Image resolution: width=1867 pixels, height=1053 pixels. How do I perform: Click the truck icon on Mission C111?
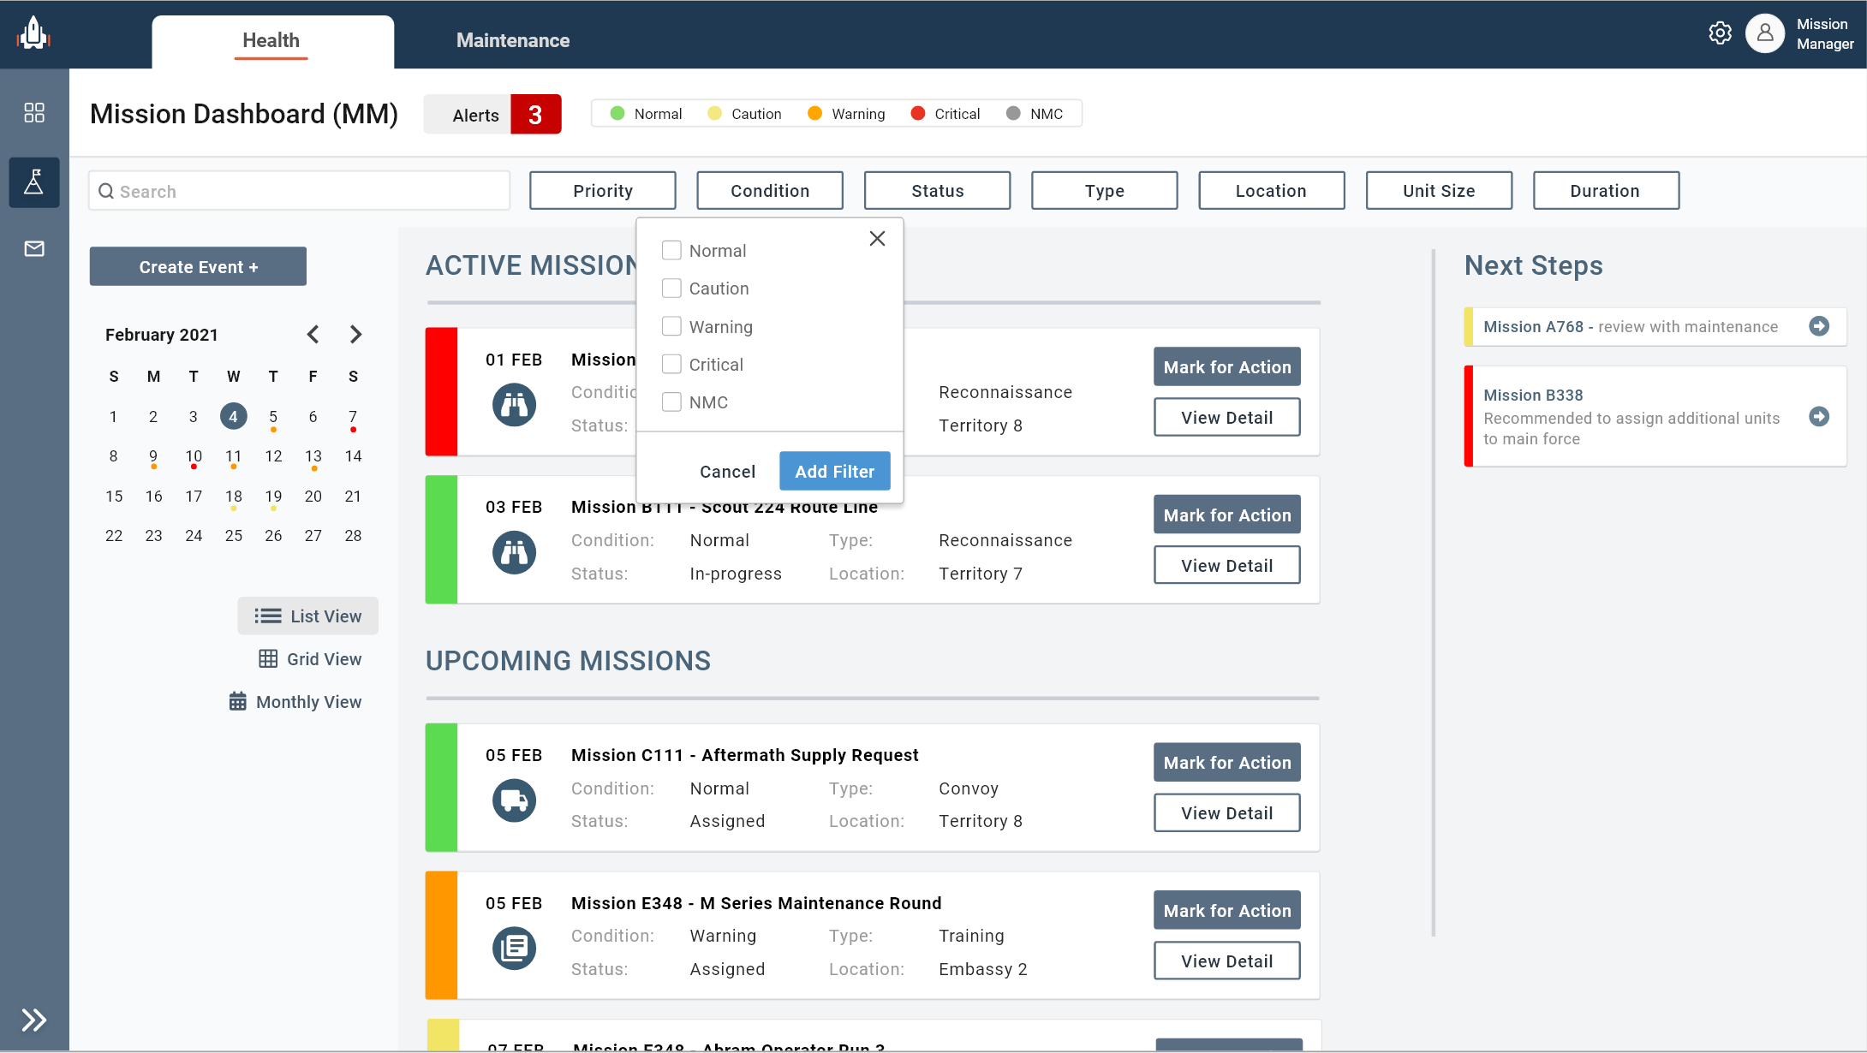(514, 800)
